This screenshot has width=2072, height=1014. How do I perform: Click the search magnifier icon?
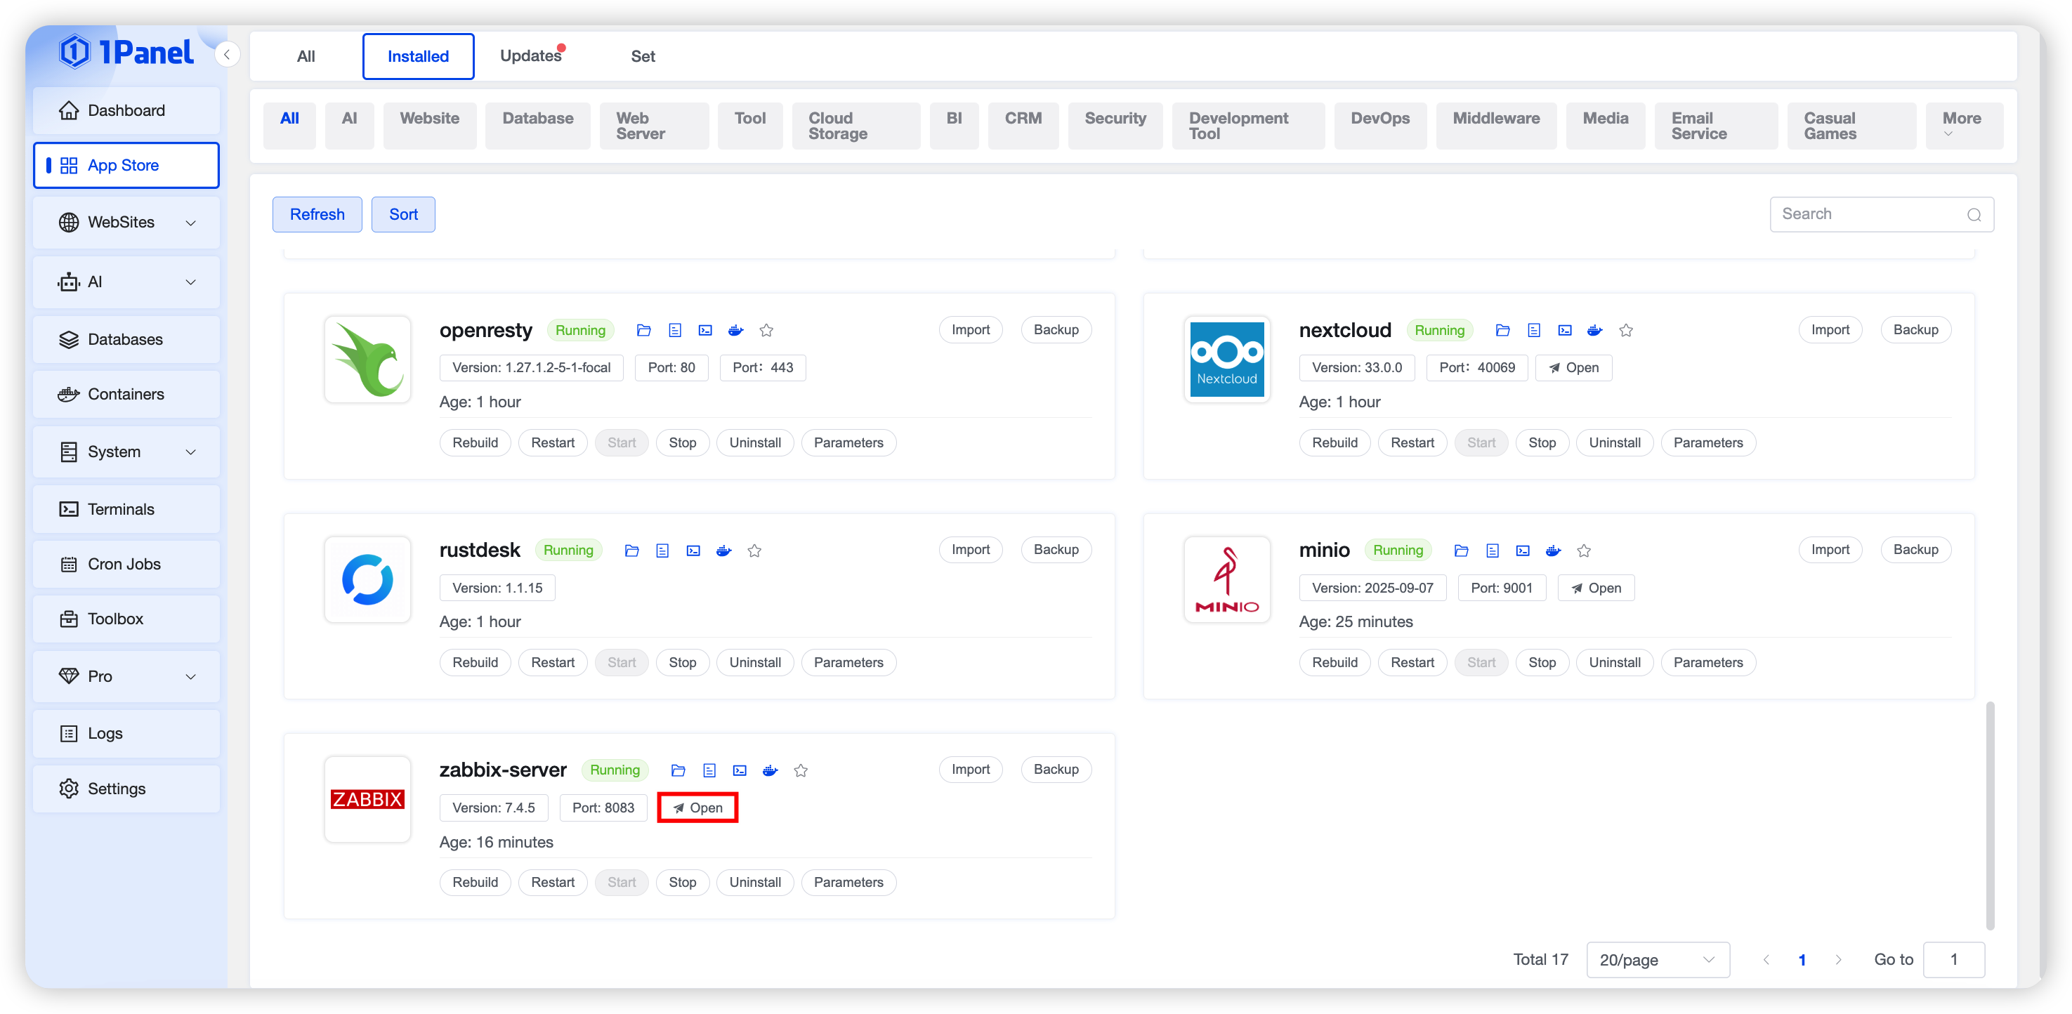coord(1974,215)
